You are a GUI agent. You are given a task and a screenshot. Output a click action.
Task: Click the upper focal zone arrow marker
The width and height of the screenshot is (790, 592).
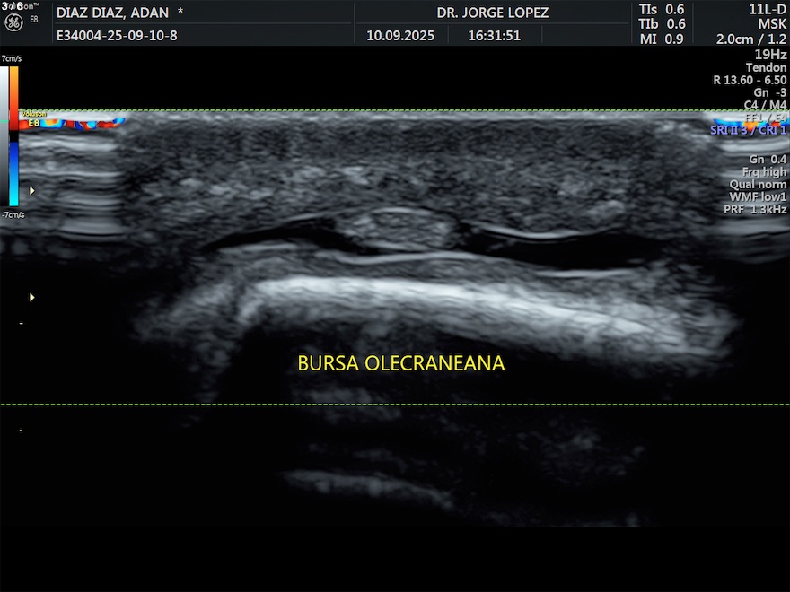coord(33,190)
